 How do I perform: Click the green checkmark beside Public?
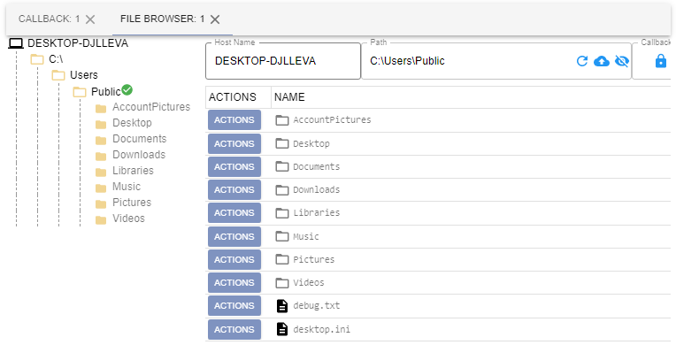127,89
